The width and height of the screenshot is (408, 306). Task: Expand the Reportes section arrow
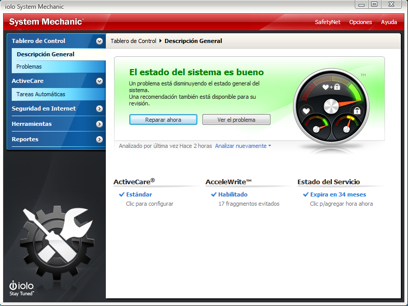click(99, 139)
